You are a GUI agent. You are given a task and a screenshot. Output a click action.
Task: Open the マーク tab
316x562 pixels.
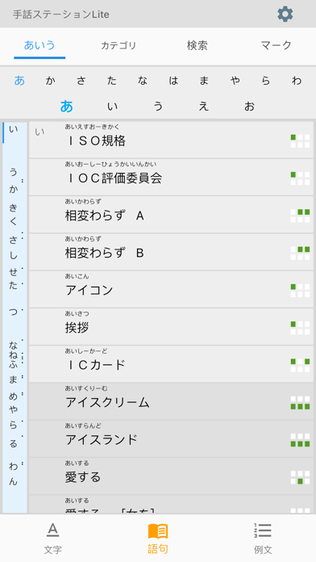276,45
